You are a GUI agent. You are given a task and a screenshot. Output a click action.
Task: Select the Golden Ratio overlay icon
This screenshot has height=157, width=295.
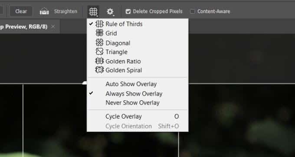point(99,61)
